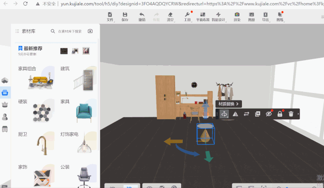Focus the 素材库 search input field
The height and width of the screenshot is (188, 324).
point(70,31)
